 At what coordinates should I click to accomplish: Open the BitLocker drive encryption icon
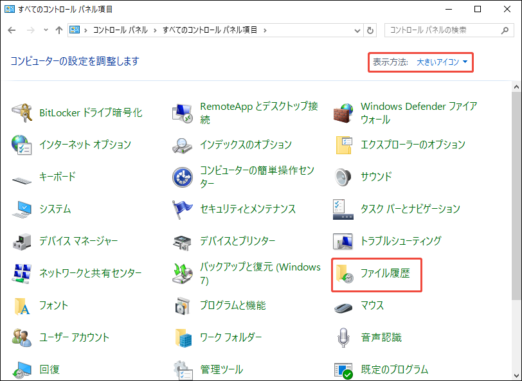22,113
